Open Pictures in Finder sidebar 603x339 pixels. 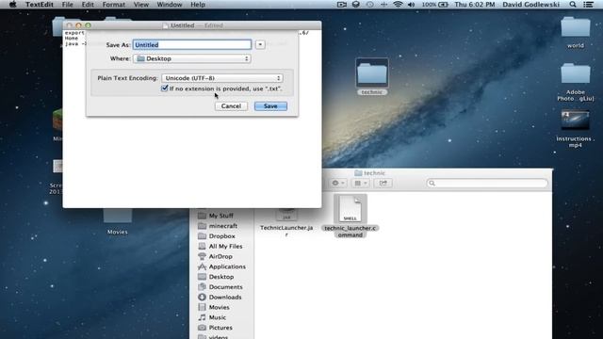click(x=220, y=328)
